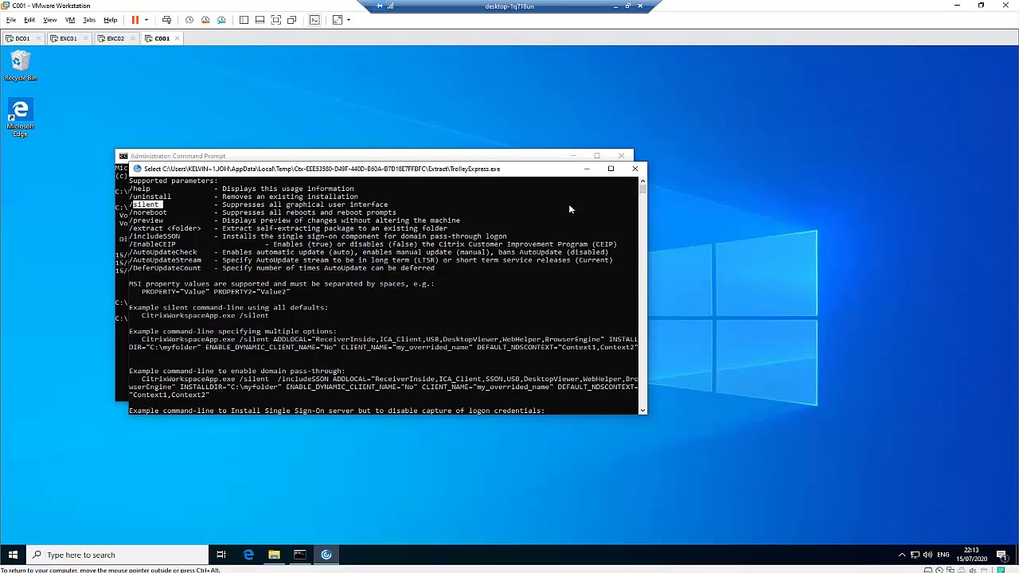1019x573 pixels.
Task: Open the Help menu
Action: [111, 20]
